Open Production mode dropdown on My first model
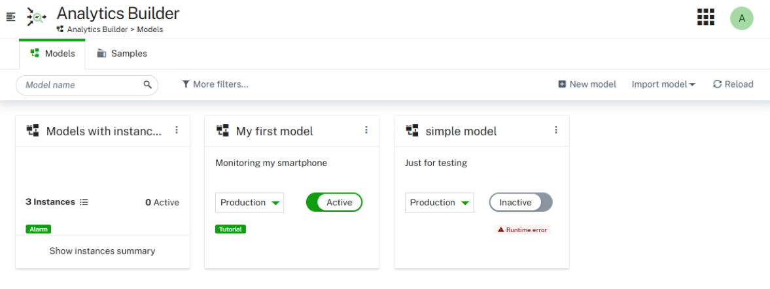Image resolution: width=770 pixels, height=289 pixels. [x=249, y=203]
